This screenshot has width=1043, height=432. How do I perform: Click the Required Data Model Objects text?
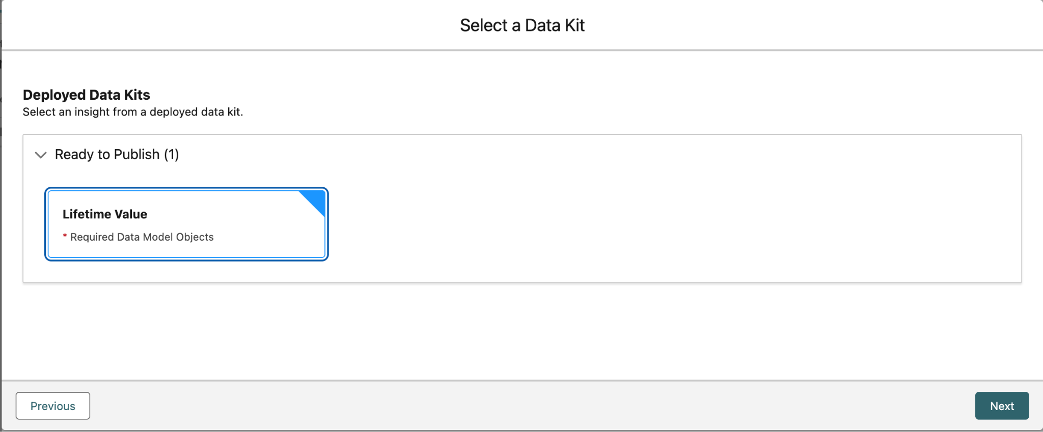pyautogui.click(x=142, y=237)
